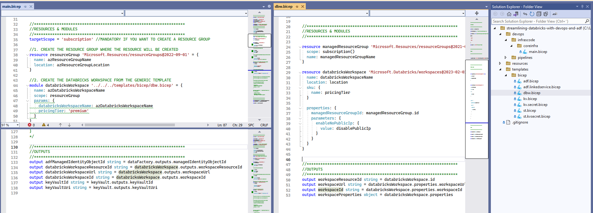This screenshot has width=593, height=213.
Task: Collapse all items in Solution Explorer
Action: 539,14
